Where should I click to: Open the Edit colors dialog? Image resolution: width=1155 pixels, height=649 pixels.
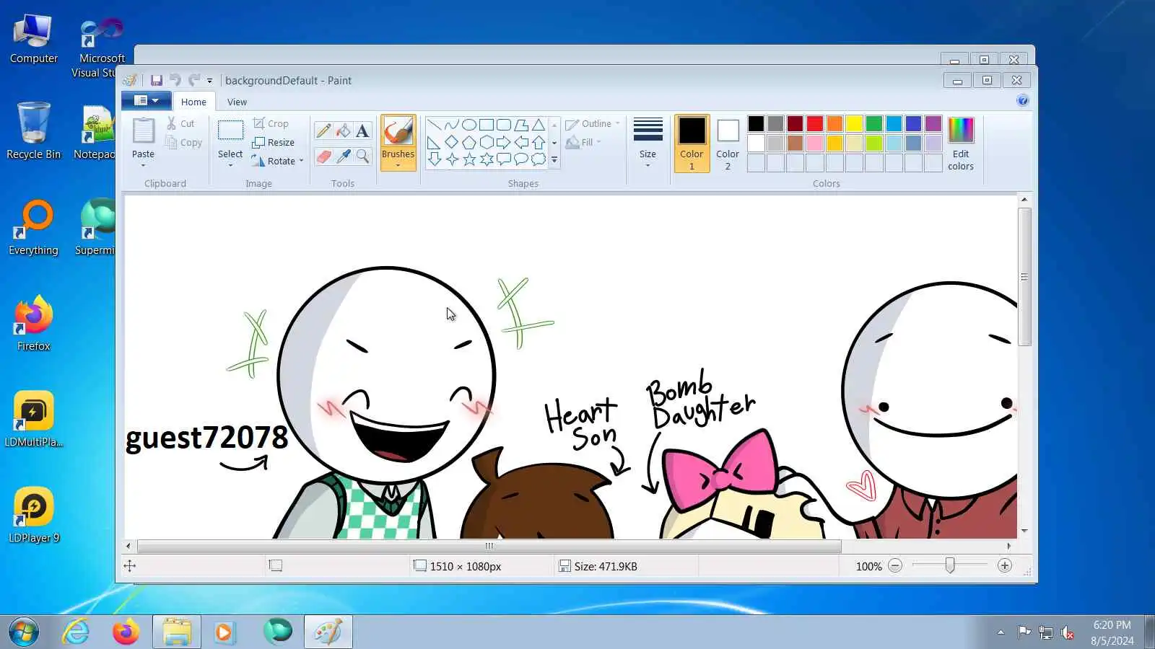[961, 144]
